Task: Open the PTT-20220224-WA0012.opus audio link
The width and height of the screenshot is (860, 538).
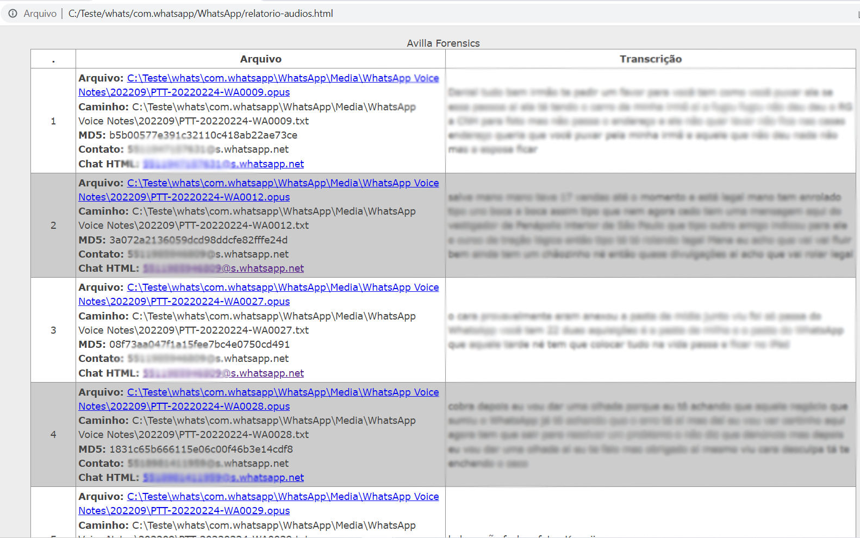Action: coord(259,190)
